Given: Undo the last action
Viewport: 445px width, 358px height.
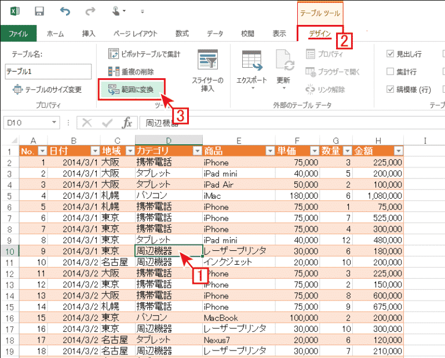Looking at the screenshot, I should point(65,12).
